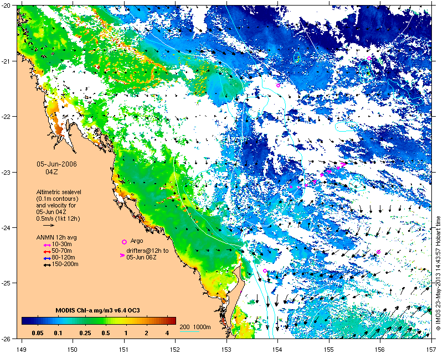The height and width of the screenshot is (354, 443).
Task: Click the latitude axis label '-26'
Action: (x=6, y=339)
